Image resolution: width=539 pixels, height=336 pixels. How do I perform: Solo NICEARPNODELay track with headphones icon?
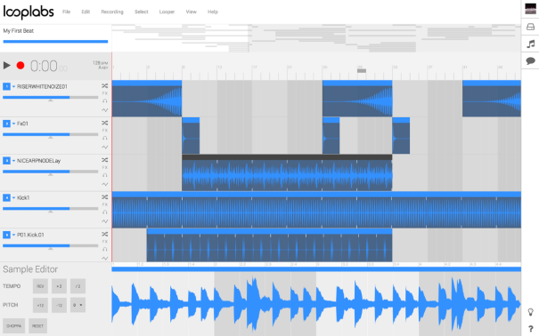[105, 175]
